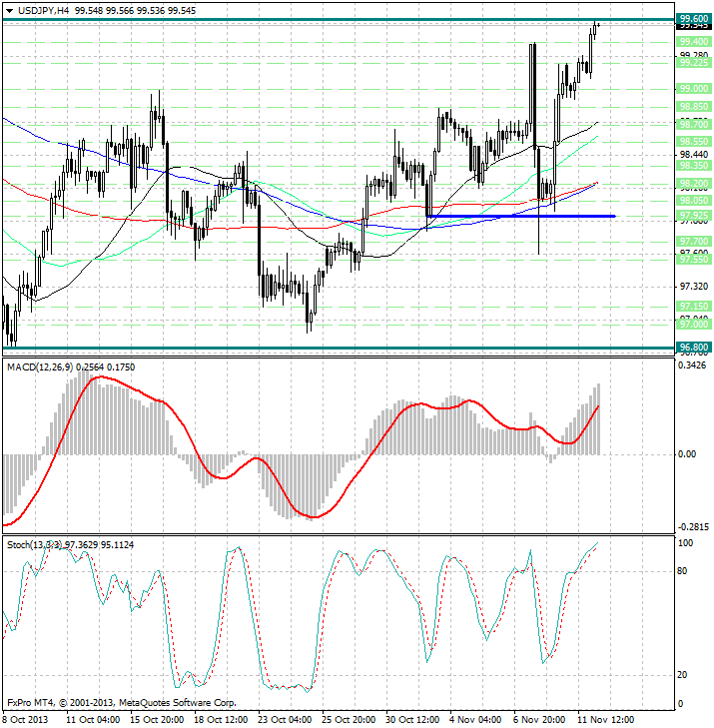Select the 97.150 price level label
This screenshot has height=728, width=714.
(x=694, y=306)
